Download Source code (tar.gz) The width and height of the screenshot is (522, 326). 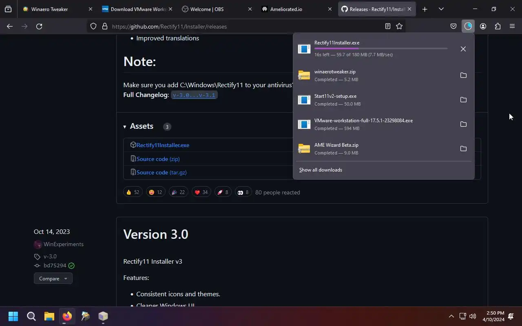click(161, 172)
